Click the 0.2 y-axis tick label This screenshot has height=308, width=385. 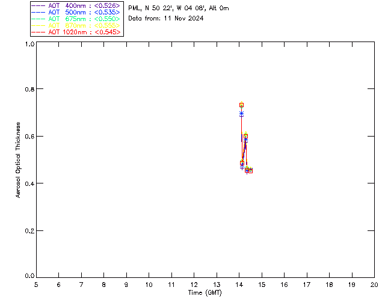[x=29, y=231]
